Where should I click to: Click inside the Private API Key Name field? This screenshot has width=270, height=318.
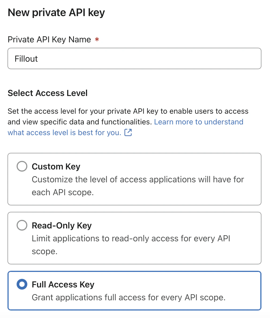134,58
